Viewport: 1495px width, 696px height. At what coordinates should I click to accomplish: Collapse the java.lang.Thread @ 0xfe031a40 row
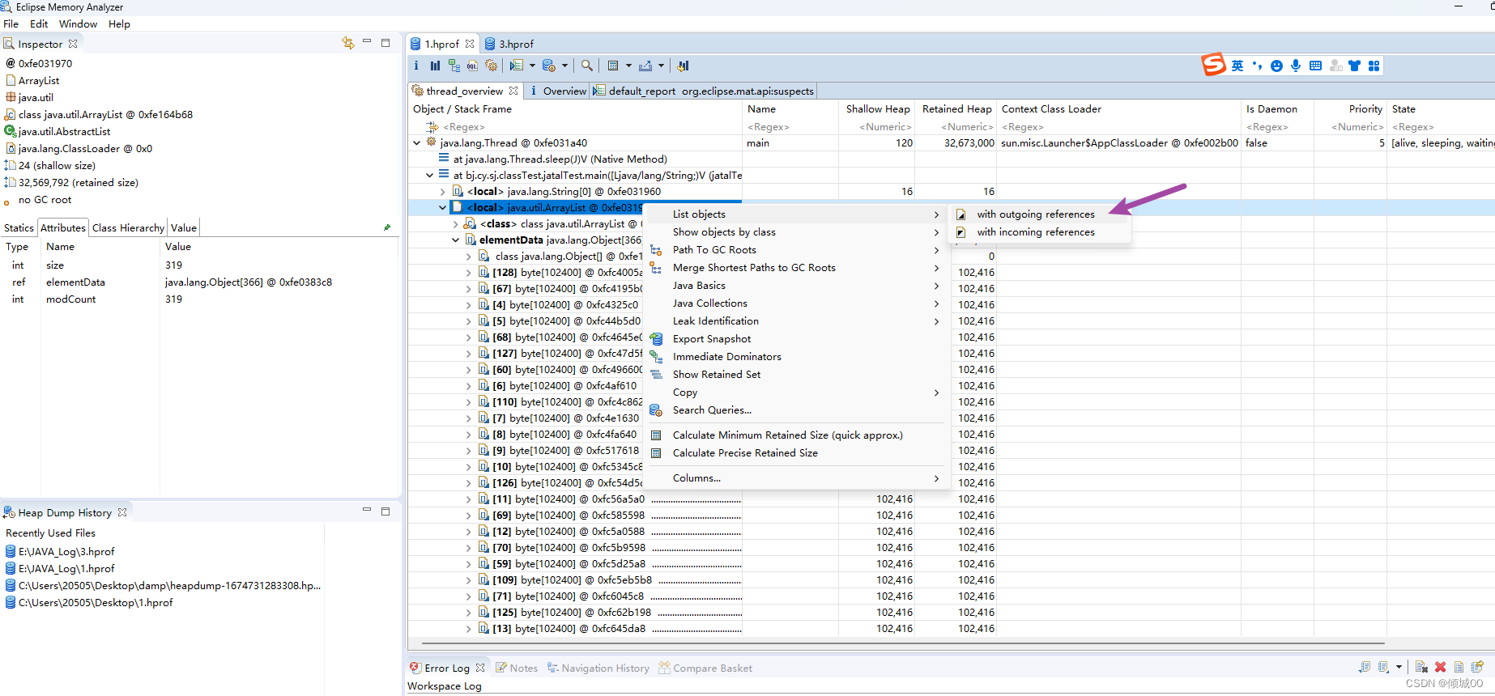coord(416,142)
